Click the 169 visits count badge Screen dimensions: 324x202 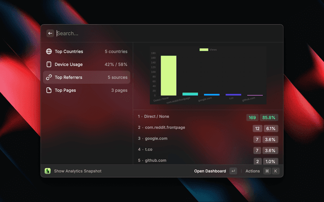(x=252, y=117)
